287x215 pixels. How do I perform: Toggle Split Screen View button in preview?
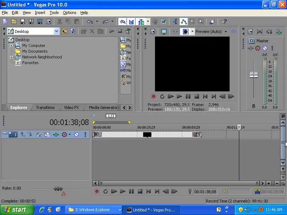[185, 32]
